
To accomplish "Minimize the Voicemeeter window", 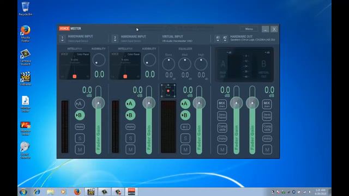I will tap(265, 29).
